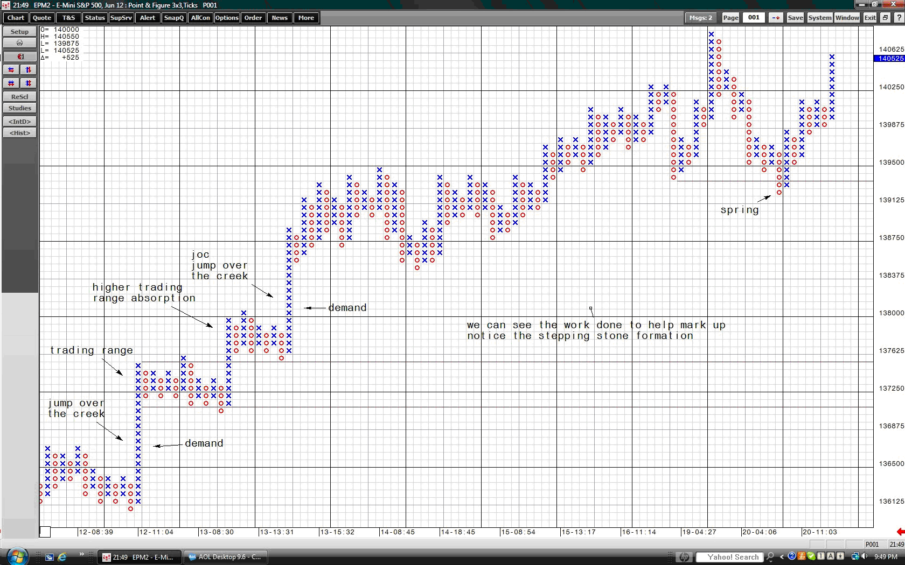Click the 'spring' chart annotation
The width and height of the screenshot is (905, 565).
click(x=740, y=210)
